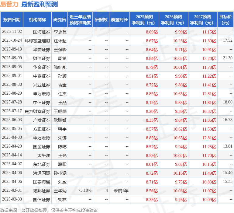
Task: Click the 报告日期 column header
Action: pos(12,19)
